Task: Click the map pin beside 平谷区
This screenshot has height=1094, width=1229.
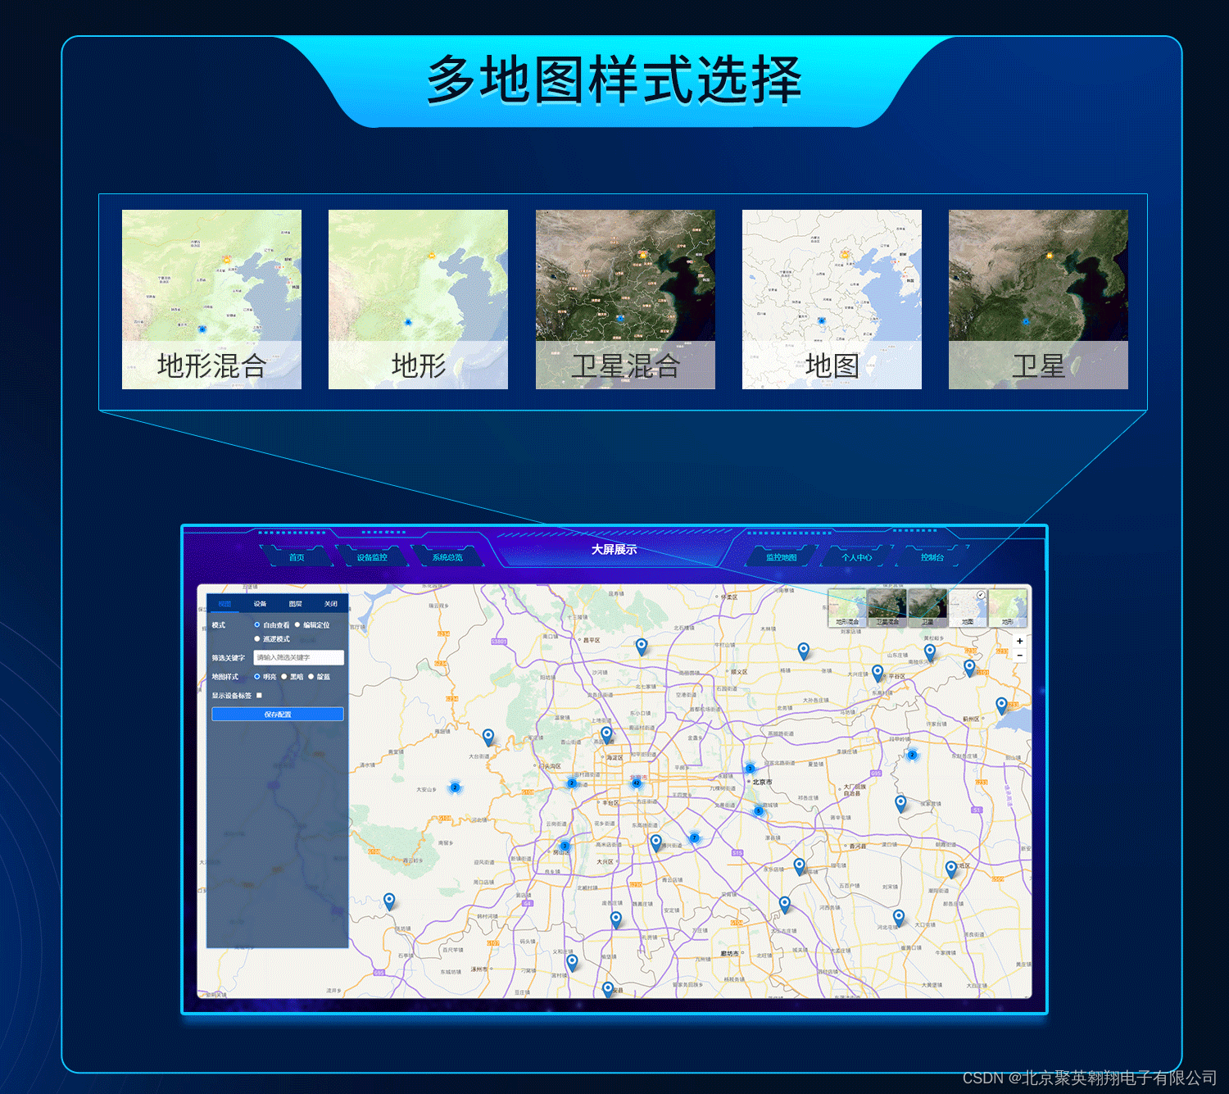Action: coord(878,673)
